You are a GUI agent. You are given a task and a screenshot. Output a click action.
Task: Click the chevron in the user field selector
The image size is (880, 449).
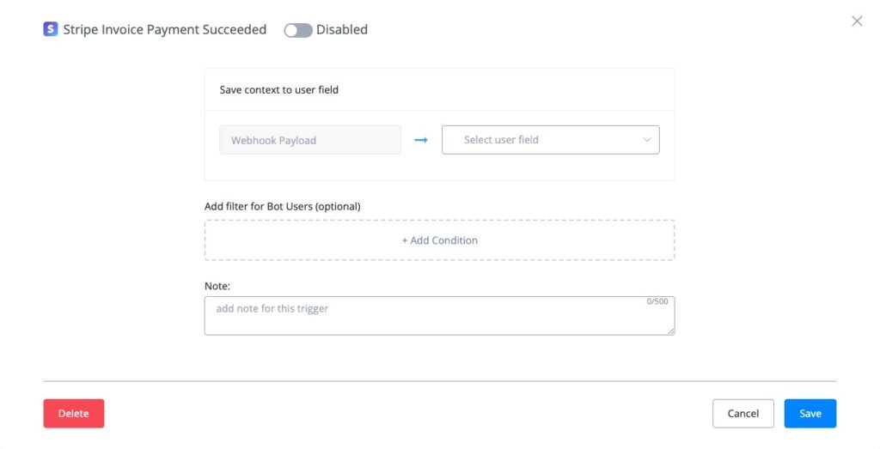647,140
